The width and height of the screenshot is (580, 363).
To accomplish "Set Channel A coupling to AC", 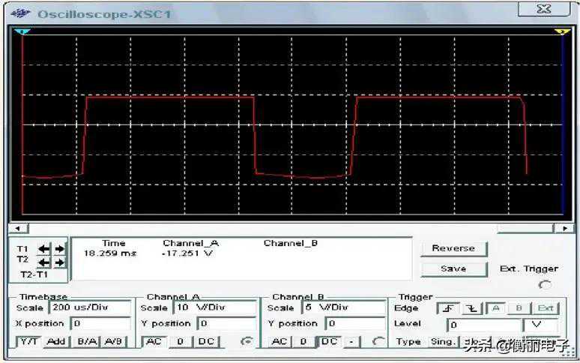I will point(153,341).
